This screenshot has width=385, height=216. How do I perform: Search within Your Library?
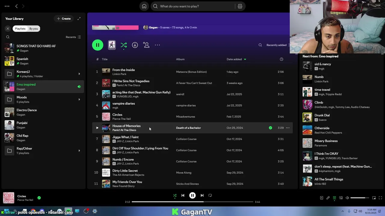(x=8, y=37)
